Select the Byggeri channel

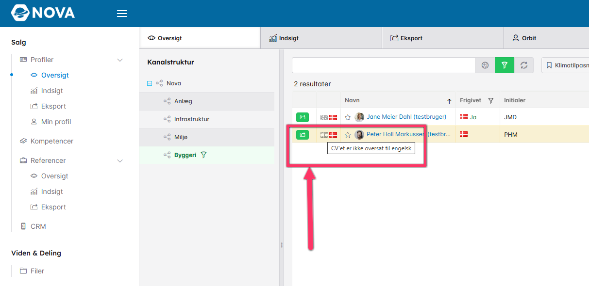207,155
